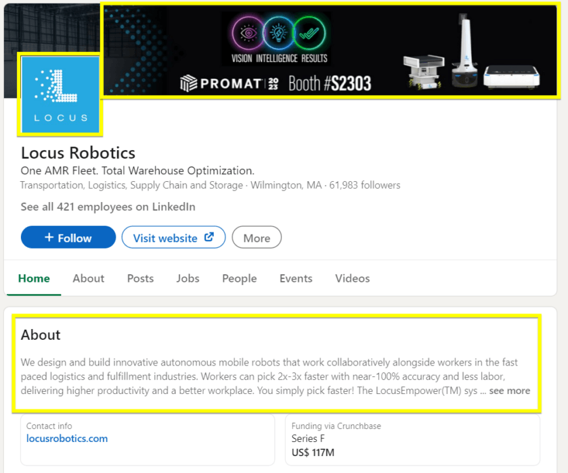Viewport: 568px width, 473px height.
Task: Open the Events tab
Action: click(x=296, y=278)
